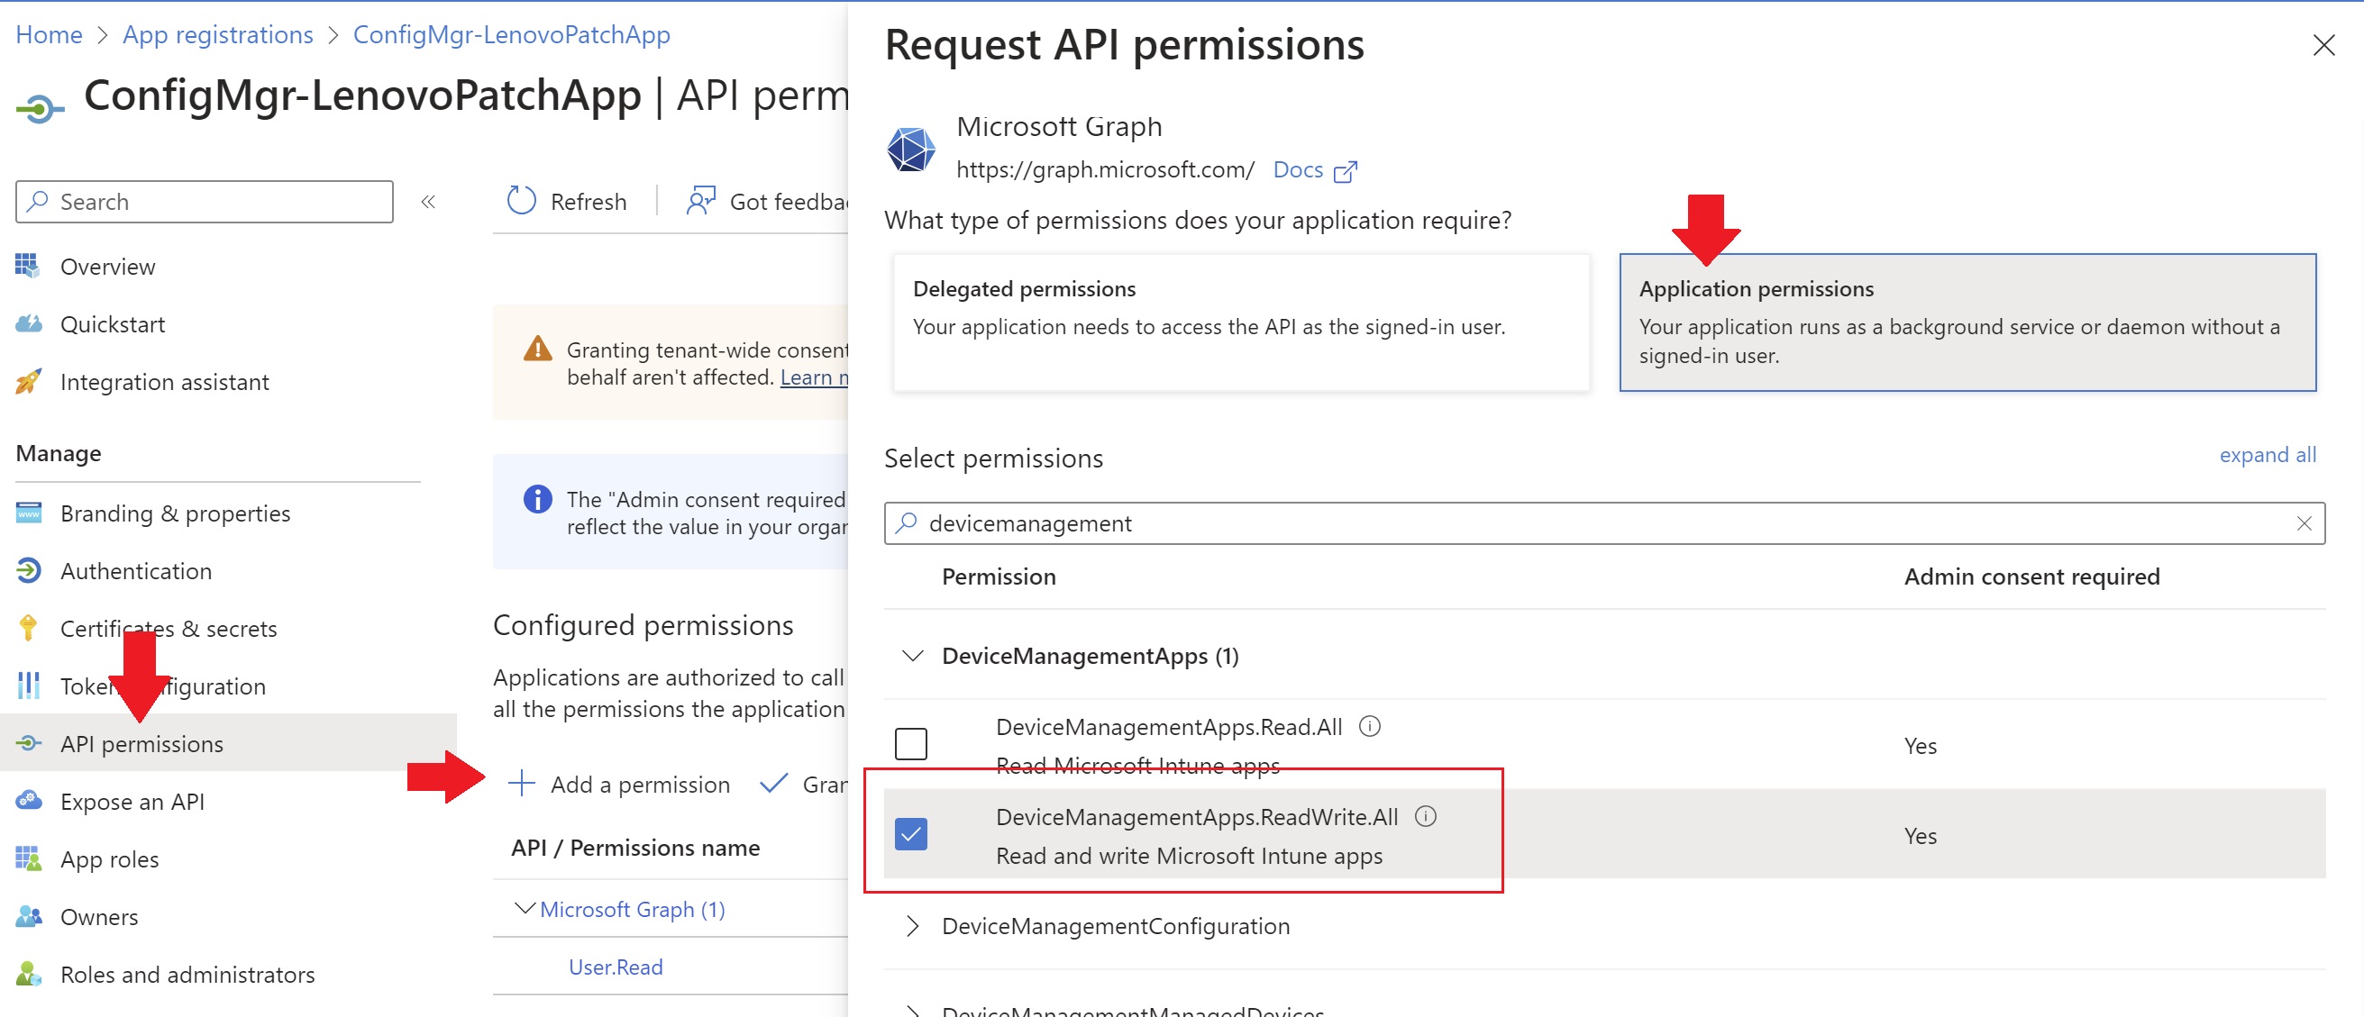This screenshot has width=2364, height=1017.
Task: Click the Authentication icon
Action: [28, 570]
